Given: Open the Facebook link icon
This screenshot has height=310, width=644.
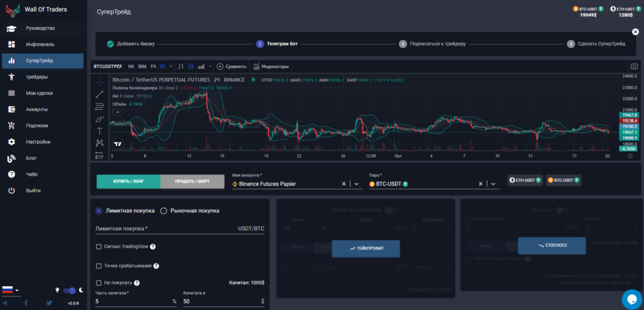Looking at the screenshot, I should [26, 303].
